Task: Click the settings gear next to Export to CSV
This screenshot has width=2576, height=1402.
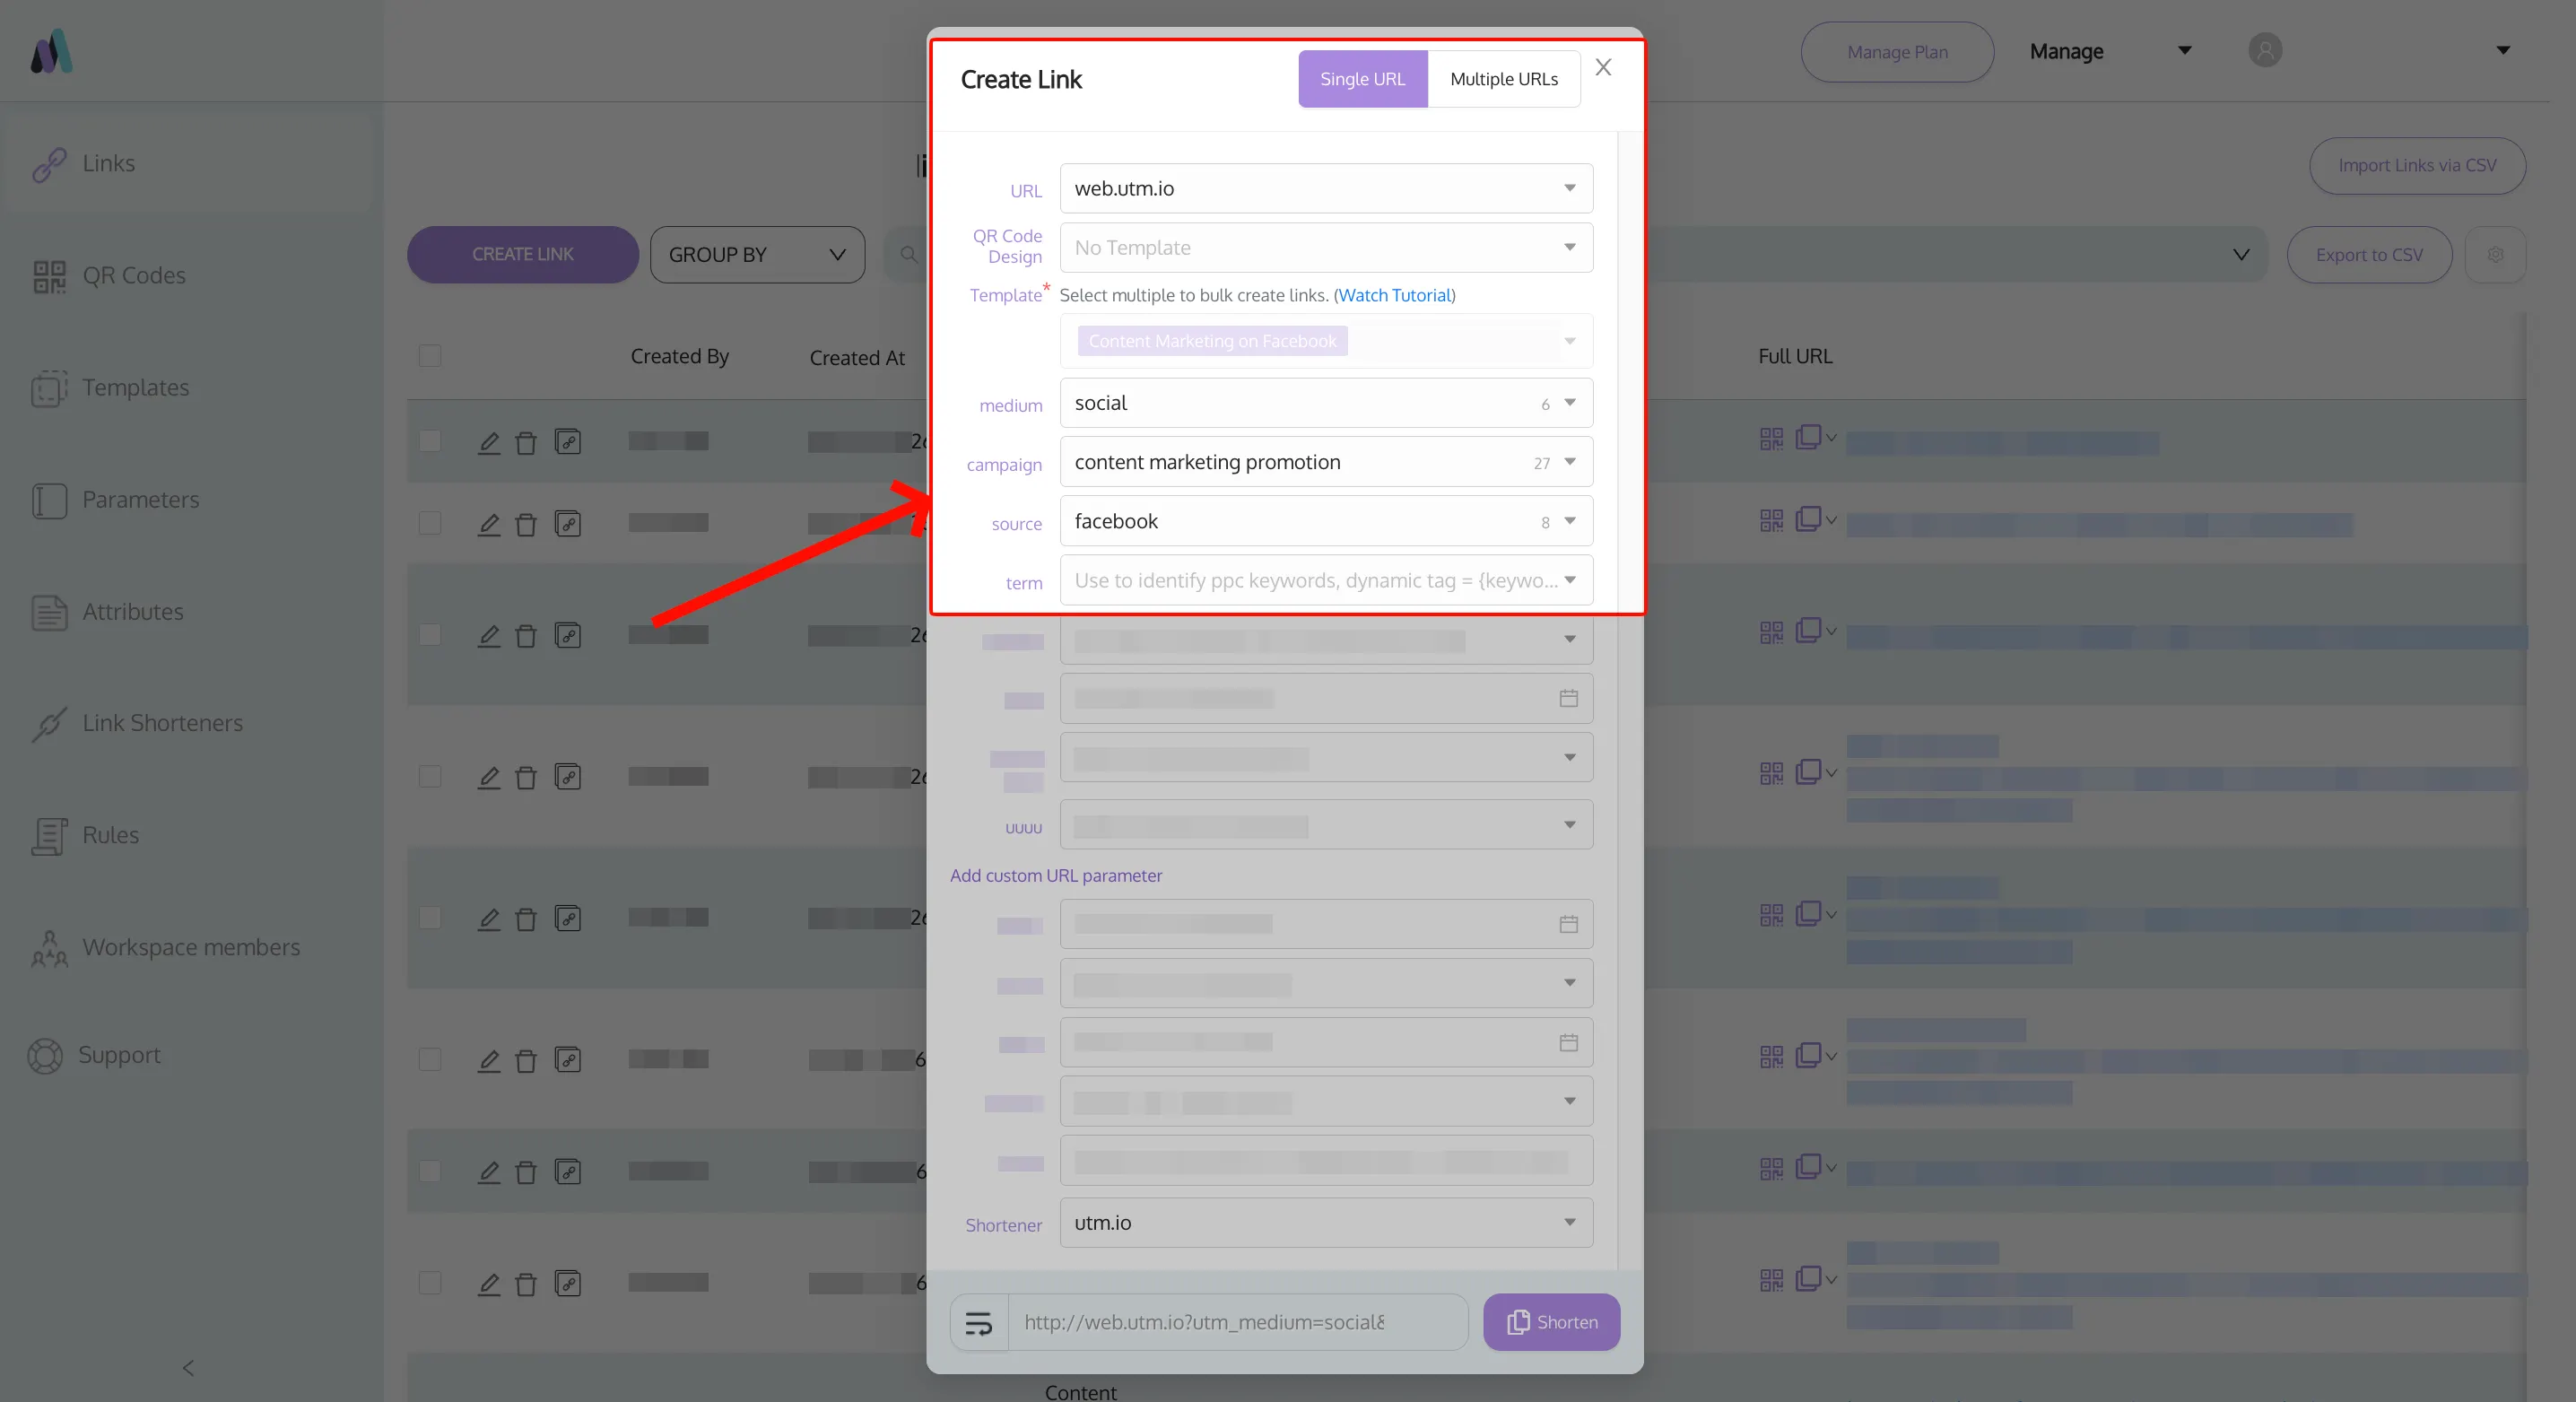Action: (2495, 255)
